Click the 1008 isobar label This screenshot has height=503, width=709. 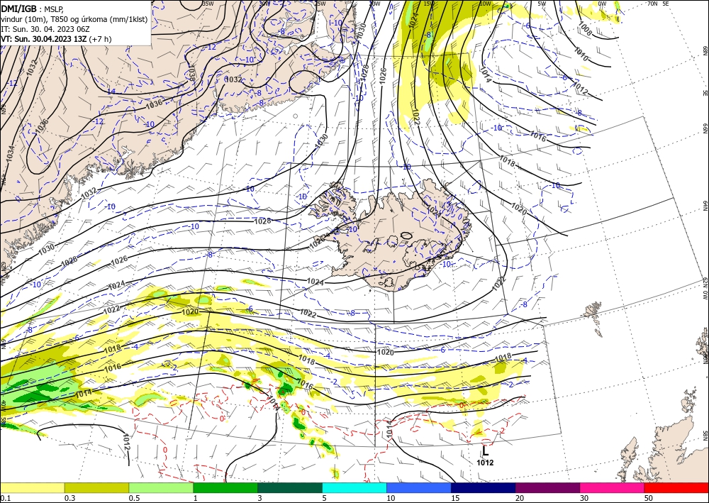tap(585, 30)
